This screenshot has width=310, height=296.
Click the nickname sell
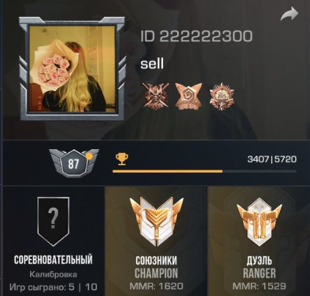152,64
